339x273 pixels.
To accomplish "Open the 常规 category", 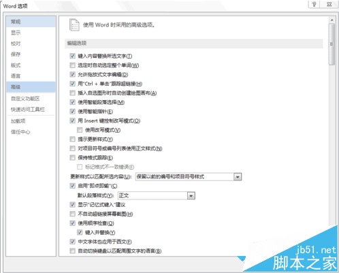I will coord(31,22).
